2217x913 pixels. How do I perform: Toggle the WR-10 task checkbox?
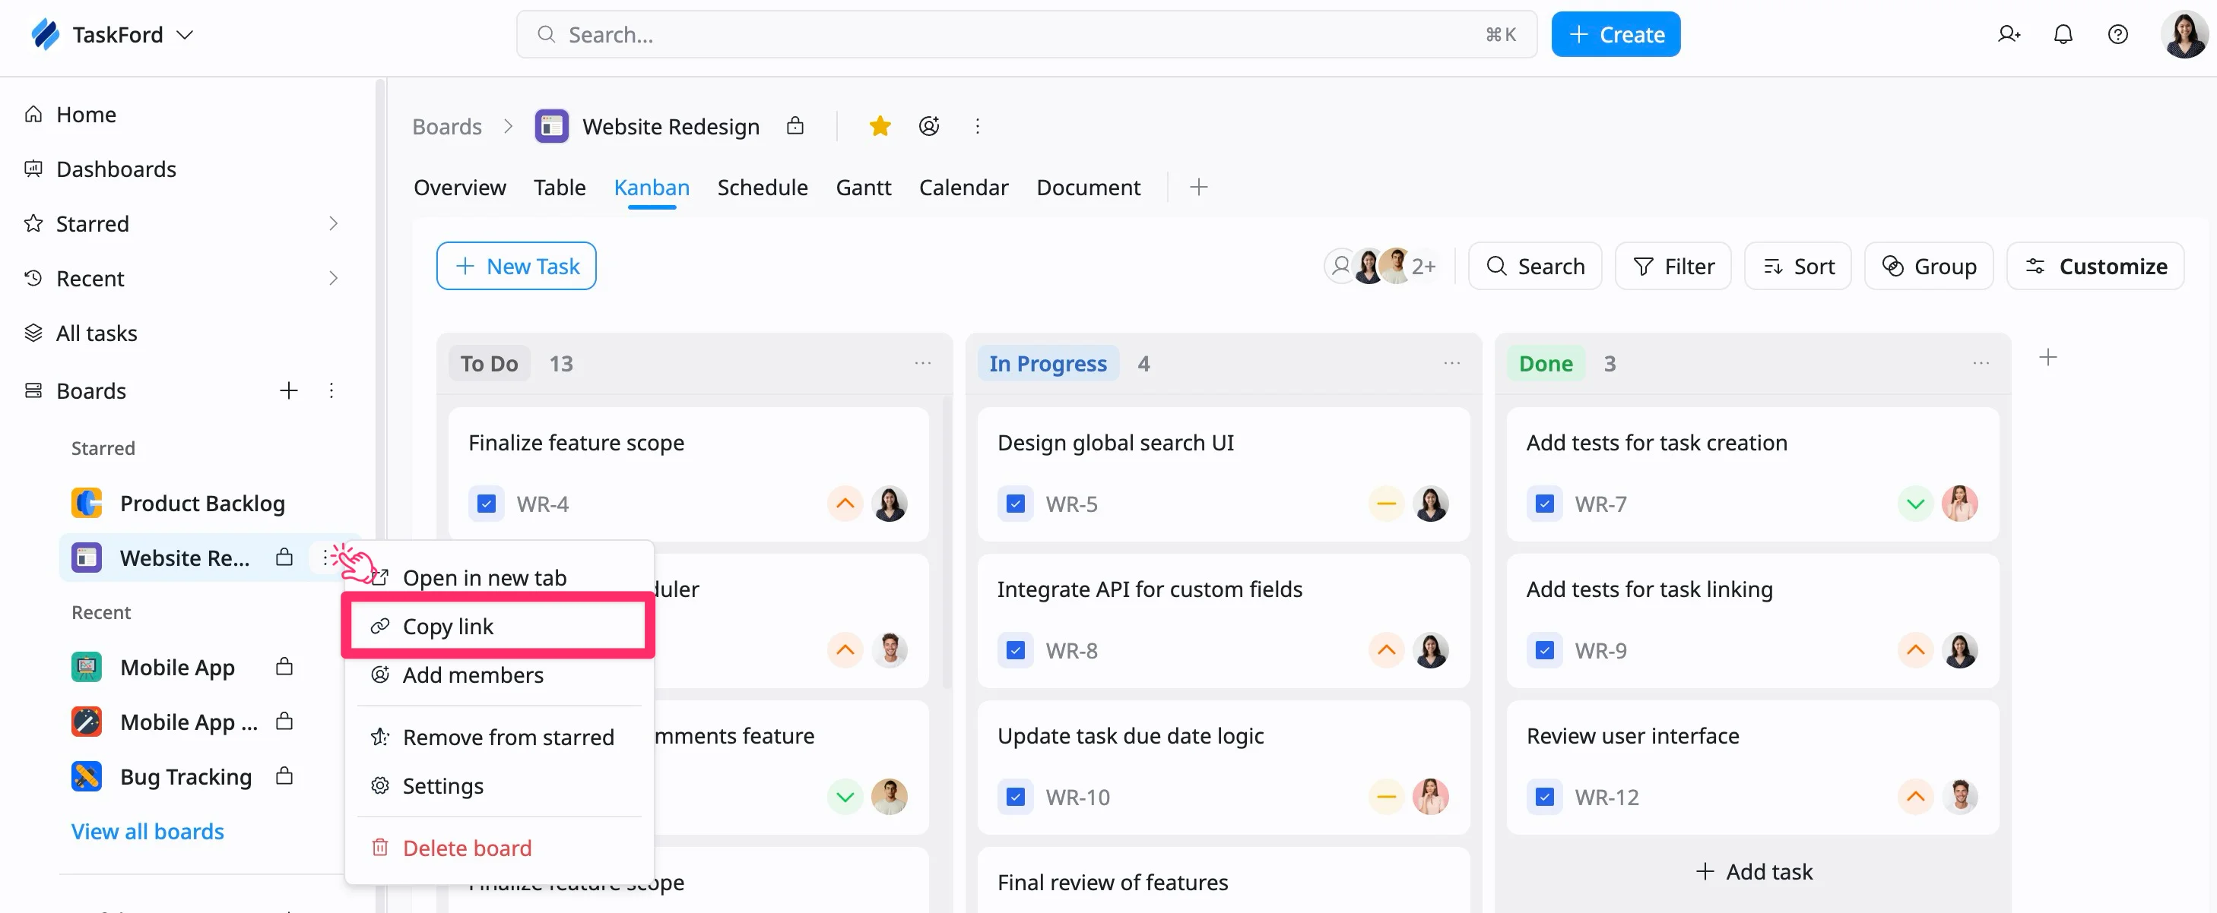[1016, 797]
